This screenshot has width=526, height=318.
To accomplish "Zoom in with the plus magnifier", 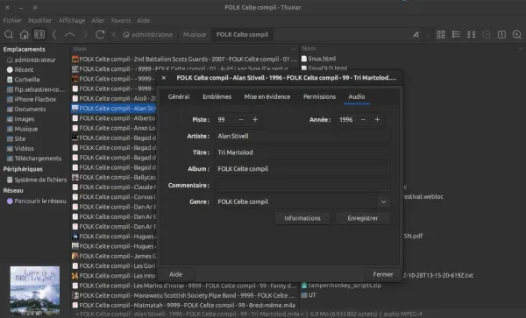I will click(x=517, y=34).
